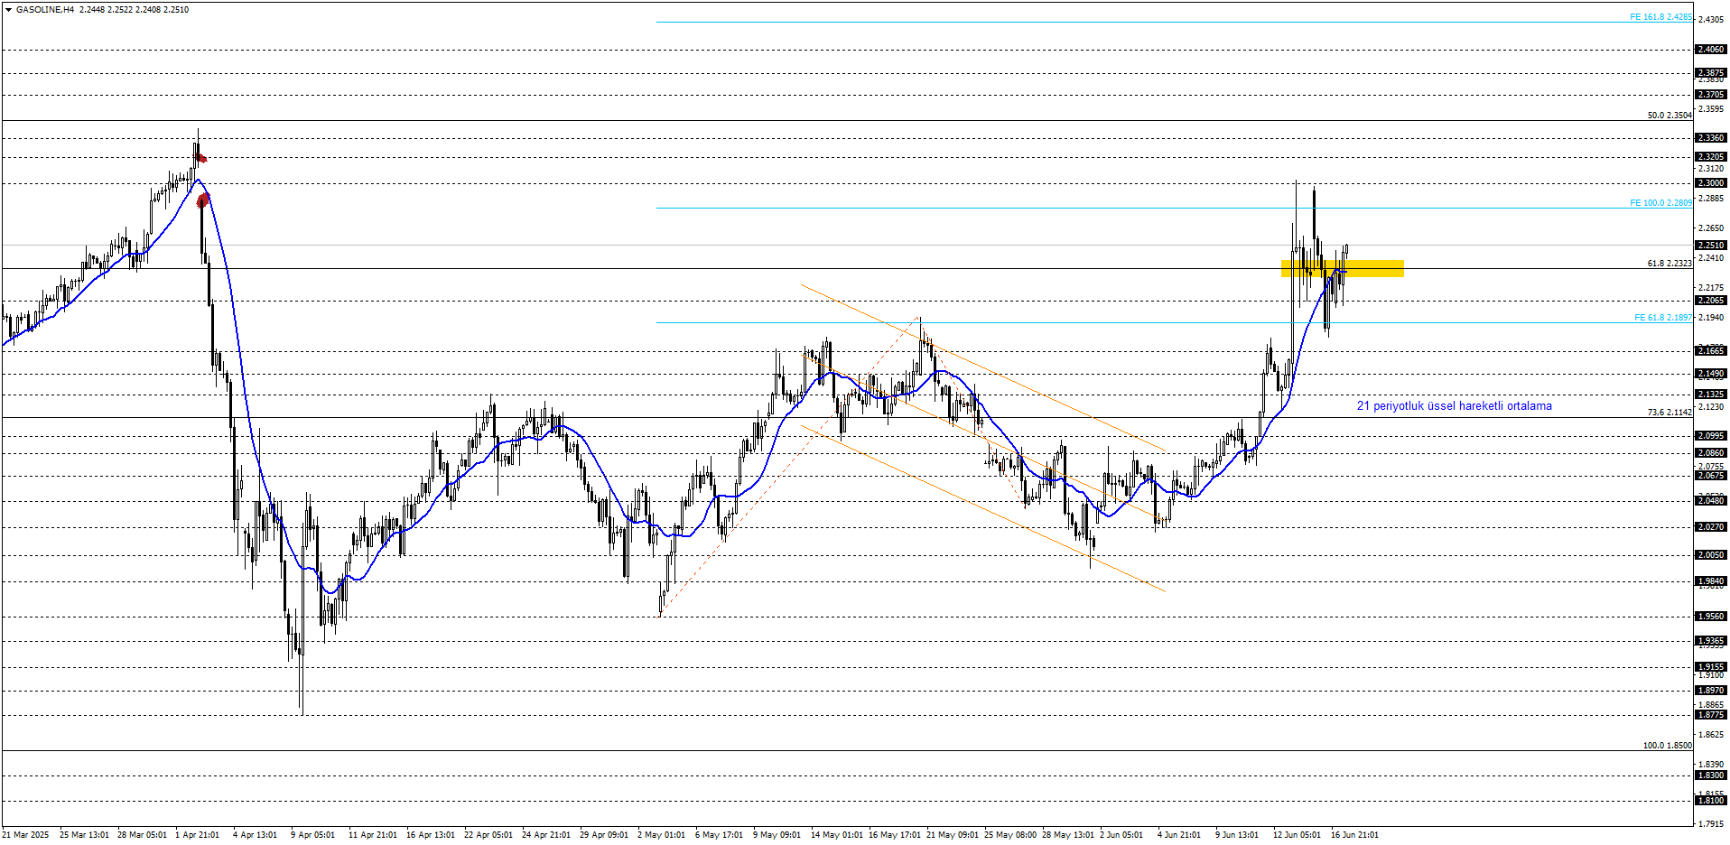Click the '100.0 1.8500' retracement label
Screen dimensions: 1730x845
pyautogui.click(x=1667, y=746)
